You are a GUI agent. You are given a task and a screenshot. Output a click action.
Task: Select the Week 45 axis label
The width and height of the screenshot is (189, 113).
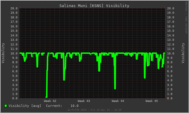point(151,101)
